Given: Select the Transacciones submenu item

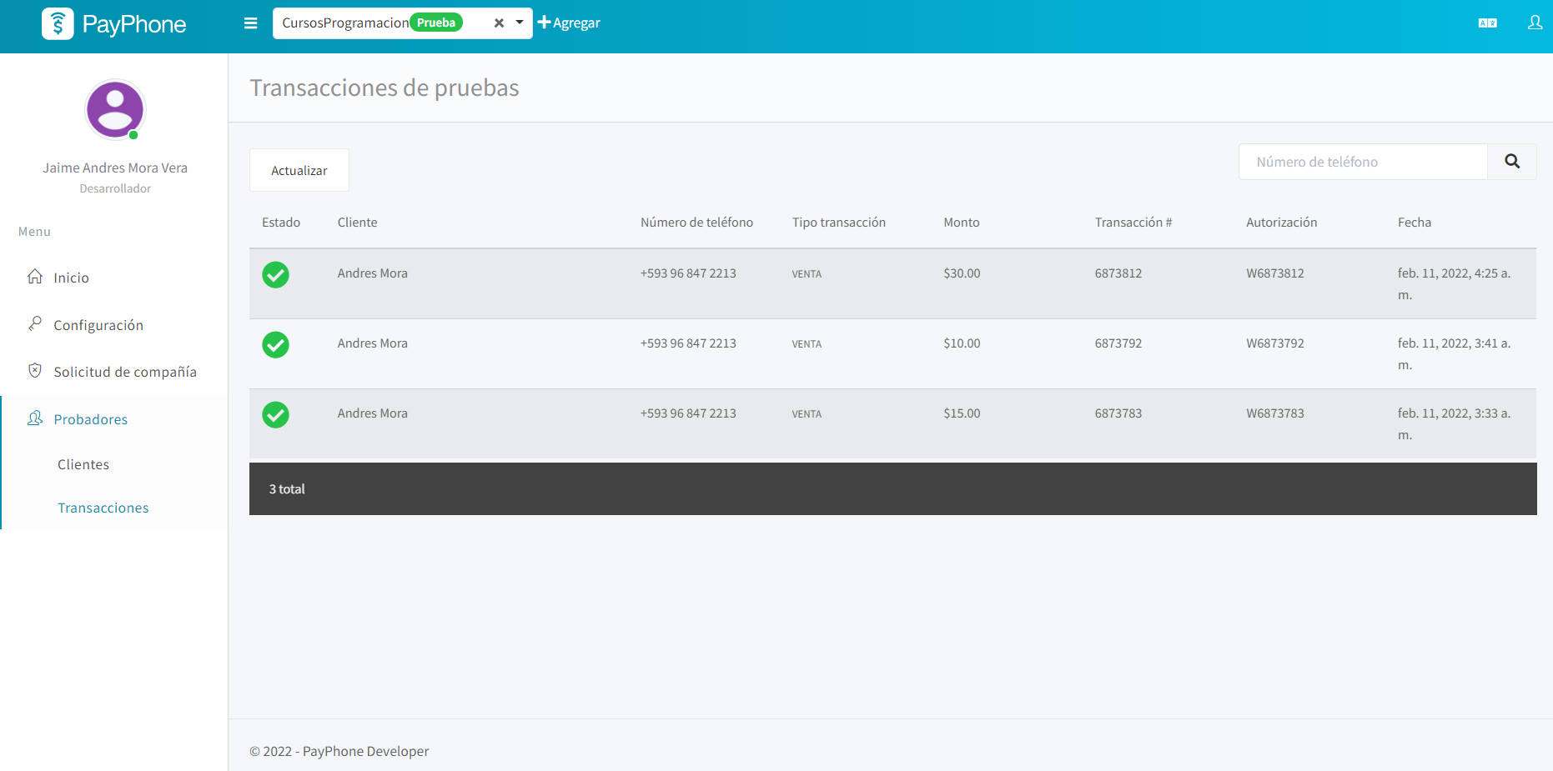Looking at the screenshot, I should 103,508.
